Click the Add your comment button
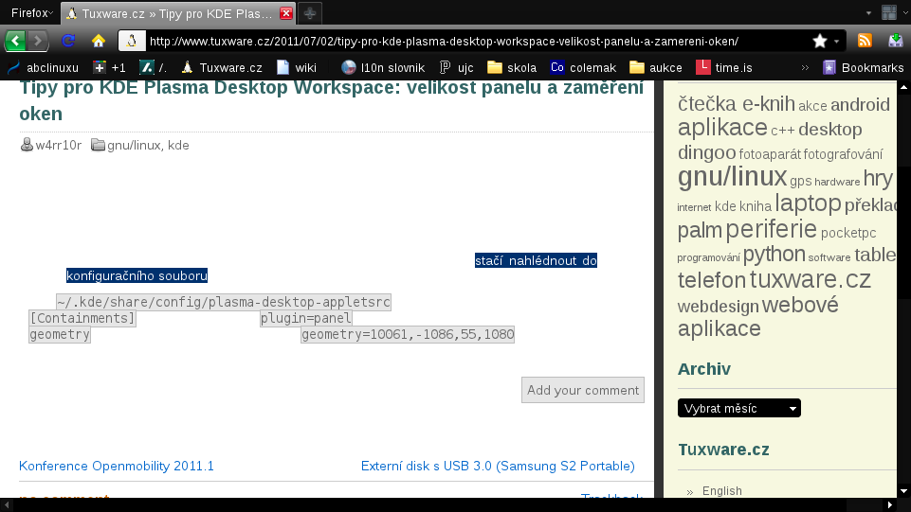 [x=583, y=390]
